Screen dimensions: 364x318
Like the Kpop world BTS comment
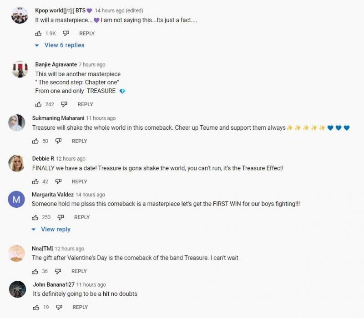[x=38, y=33]
